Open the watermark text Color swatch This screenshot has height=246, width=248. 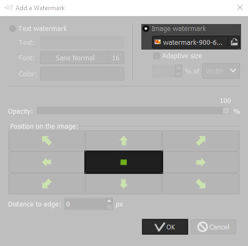[x=82, y=74]
